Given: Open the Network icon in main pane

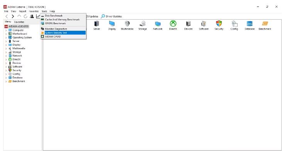Looking at the screenshot, I should click(x=158, y=23).
